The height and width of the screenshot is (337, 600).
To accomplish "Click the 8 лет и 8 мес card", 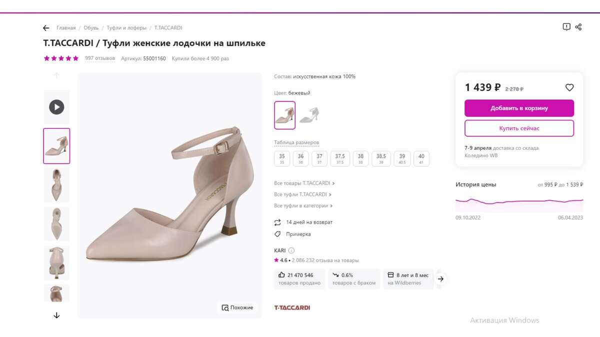I will pyautogui.click(x=408, y=279).
